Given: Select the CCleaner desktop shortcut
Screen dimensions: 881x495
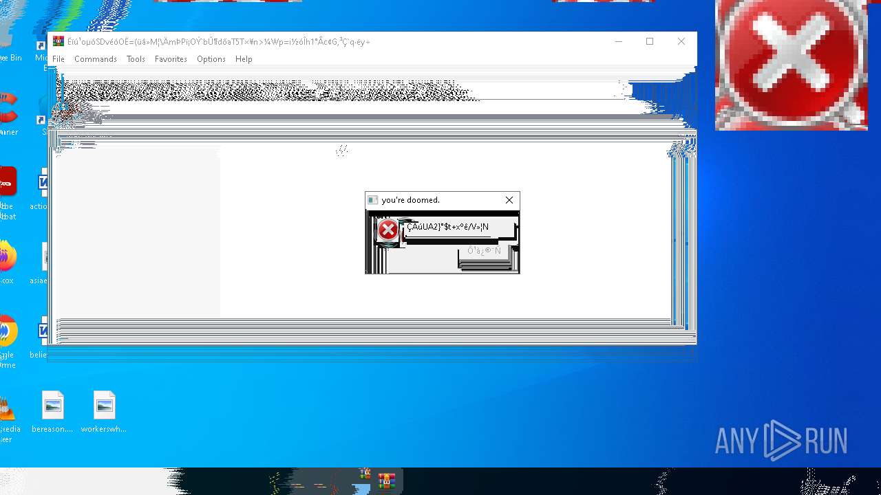Looking at the screenshot, I should pos(8,114).
